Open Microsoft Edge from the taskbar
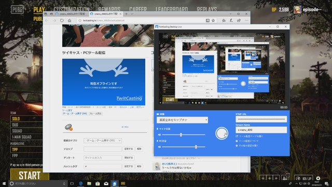 coord(80,183)
